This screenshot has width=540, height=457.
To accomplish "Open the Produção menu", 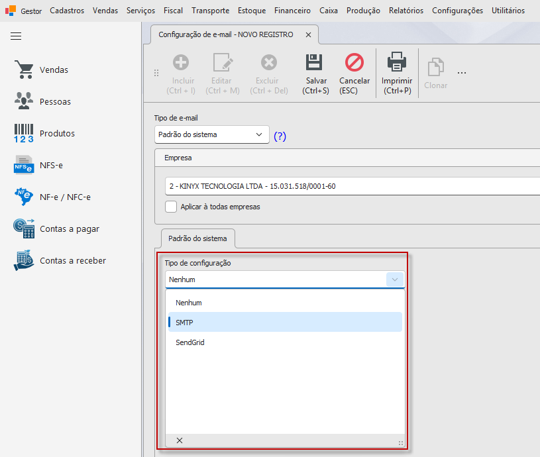I will (363, 11).
